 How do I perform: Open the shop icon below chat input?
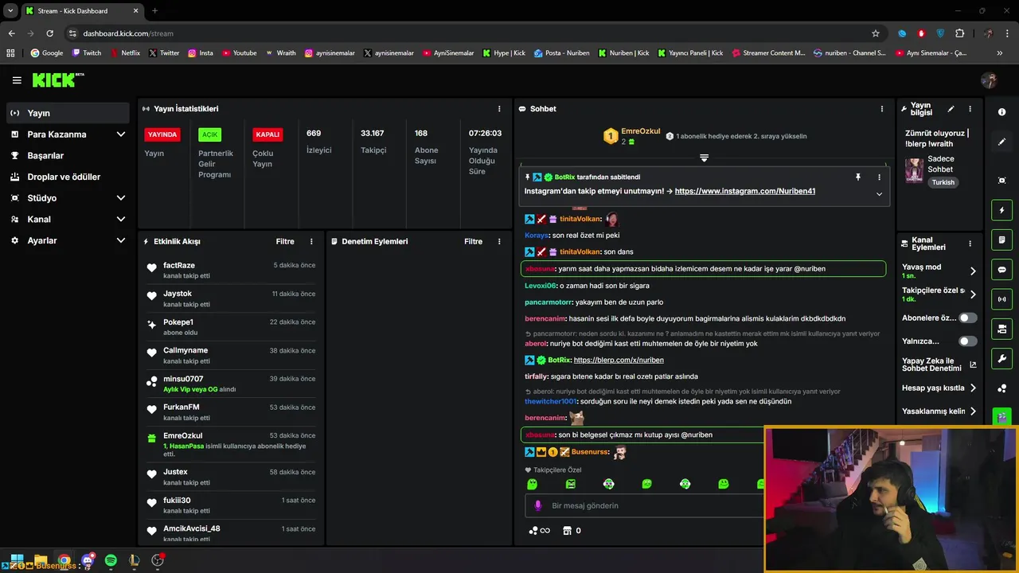[x=567, y=531]
